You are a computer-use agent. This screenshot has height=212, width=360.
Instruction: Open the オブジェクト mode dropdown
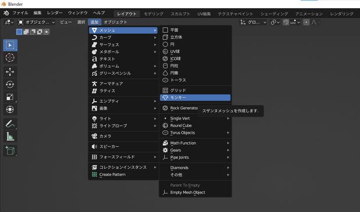pos(37,22)
